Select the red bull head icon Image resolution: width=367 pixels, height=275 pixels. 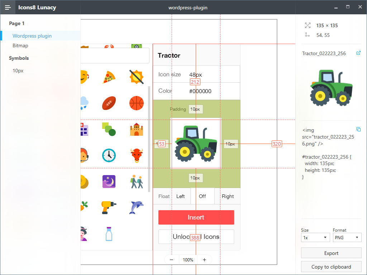137,155
